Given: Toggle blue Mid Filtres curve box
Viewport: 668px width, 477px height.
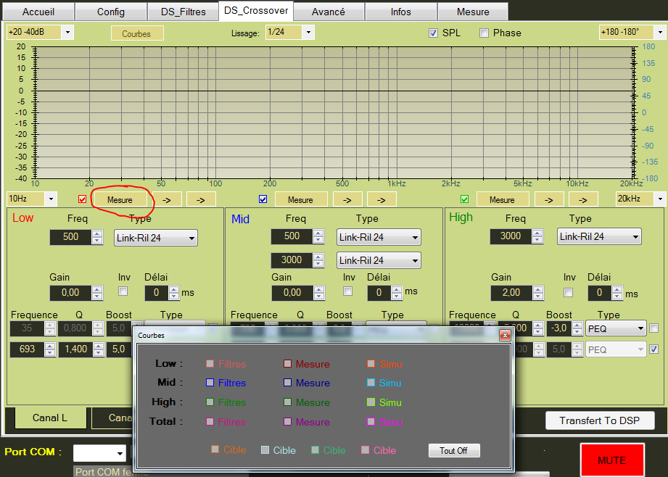Looking at the screenshot, I should pos(210,383).
